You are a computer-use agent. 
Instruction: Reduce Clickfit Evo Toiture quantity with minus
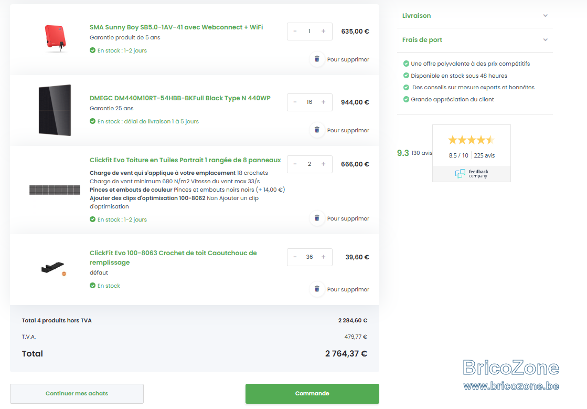point(295,164)
